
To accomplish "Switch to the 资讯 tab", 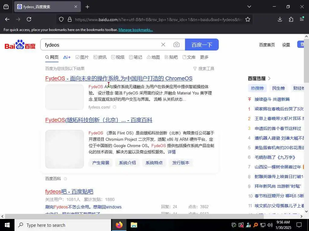I will [100, 57].
